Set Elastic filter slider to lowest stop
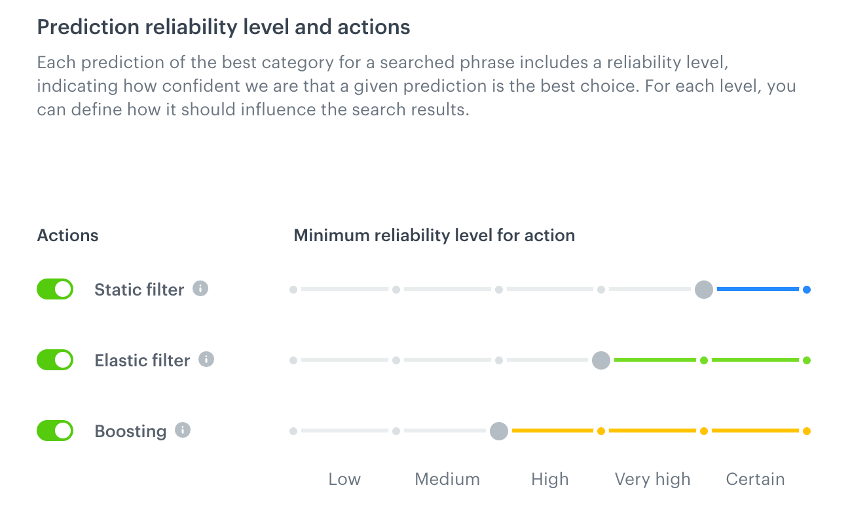Image resolution: width=850 pixels, height=519 pixels. 293,360
